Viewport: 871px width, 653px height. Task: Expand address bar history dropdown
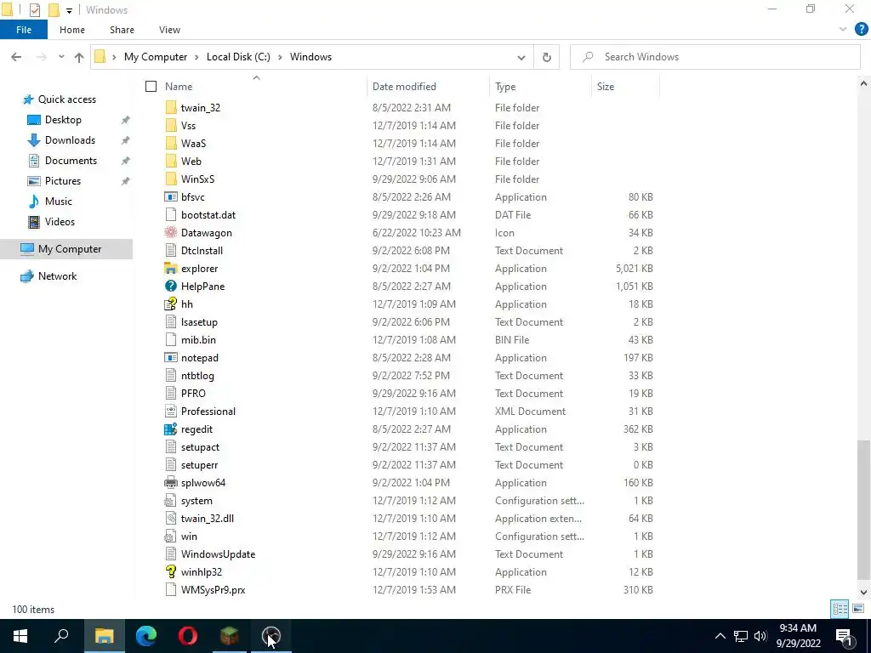521,57
